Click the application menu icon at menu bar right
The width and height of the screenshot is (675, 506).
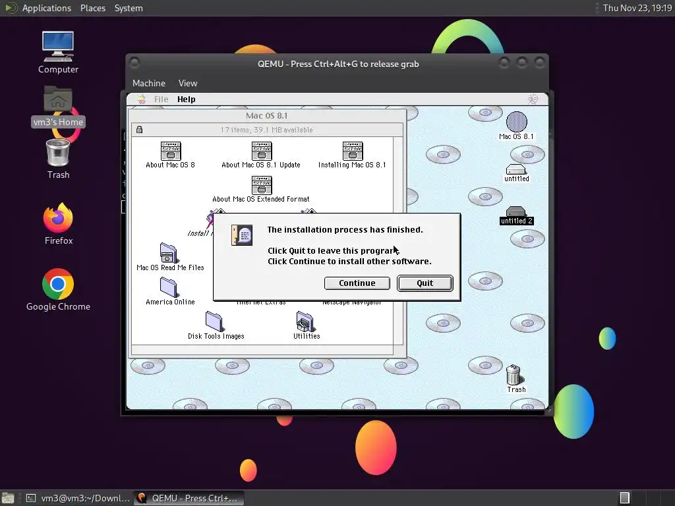coord(533,99)
